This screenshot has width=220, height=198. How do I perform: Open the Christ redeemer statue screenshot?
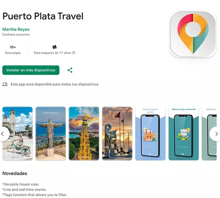(51, 133)
